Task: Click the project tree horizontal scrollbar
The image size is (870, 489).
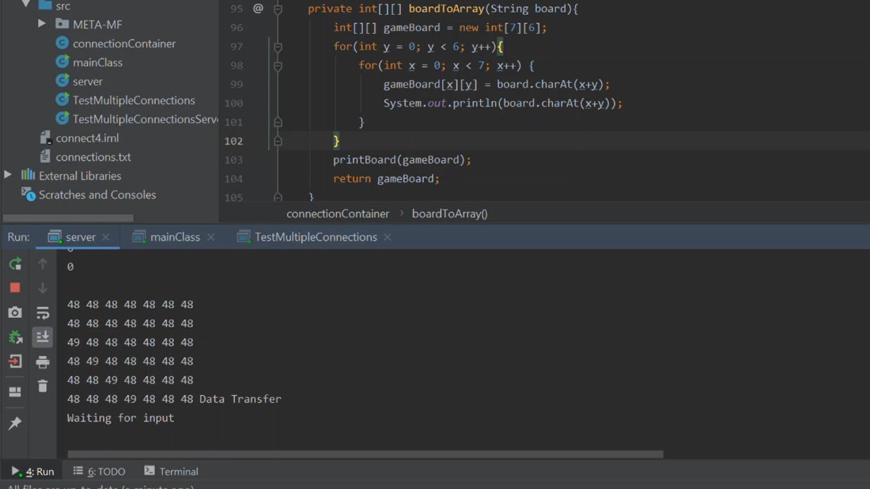Action: (x=67, y=218)
